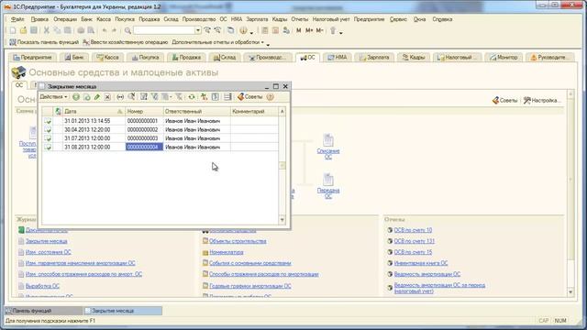Click the Open file toolbar icon
The height and width of the screenshot is (330, 587).
pos(23,30)
